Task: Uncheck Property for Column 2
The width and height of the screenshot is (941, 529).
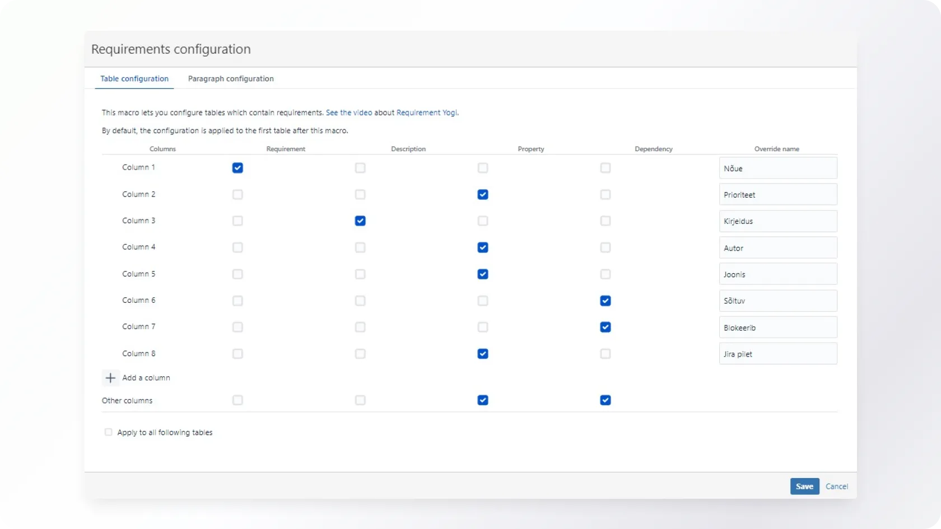Action: coord(483,195)
